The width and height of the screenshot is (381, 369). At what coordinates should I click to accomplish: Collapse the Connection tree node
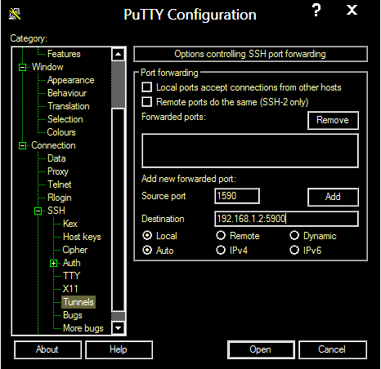(22, 145)
